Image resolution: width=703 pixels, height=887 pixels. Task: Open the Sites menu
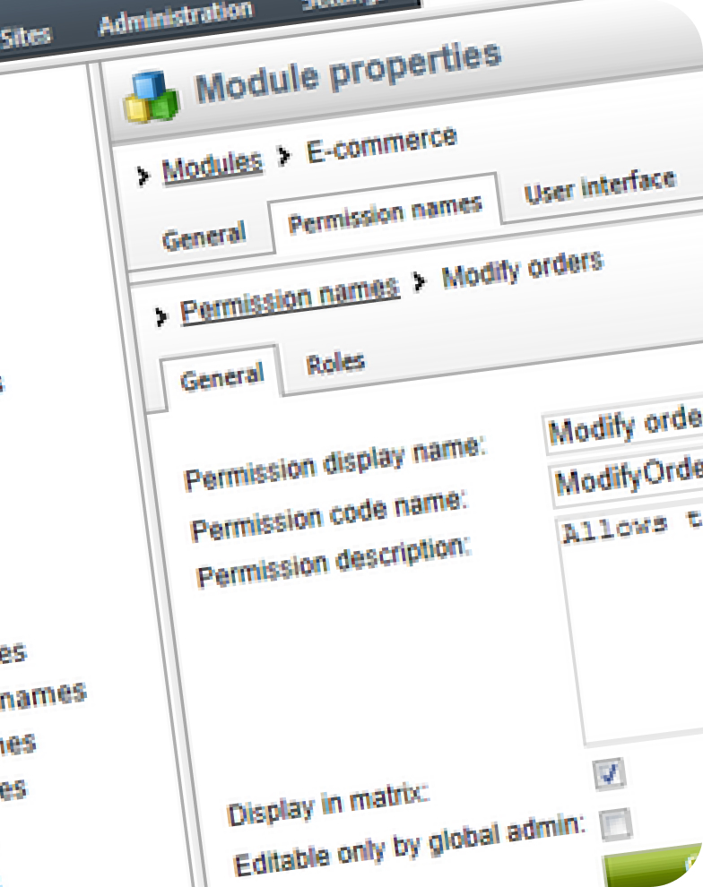(x=25, y=38)
